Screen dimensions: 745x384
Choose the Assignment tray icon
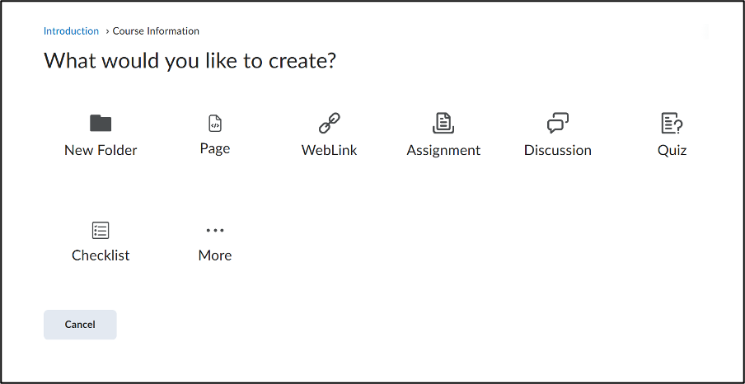pos(443,124)
